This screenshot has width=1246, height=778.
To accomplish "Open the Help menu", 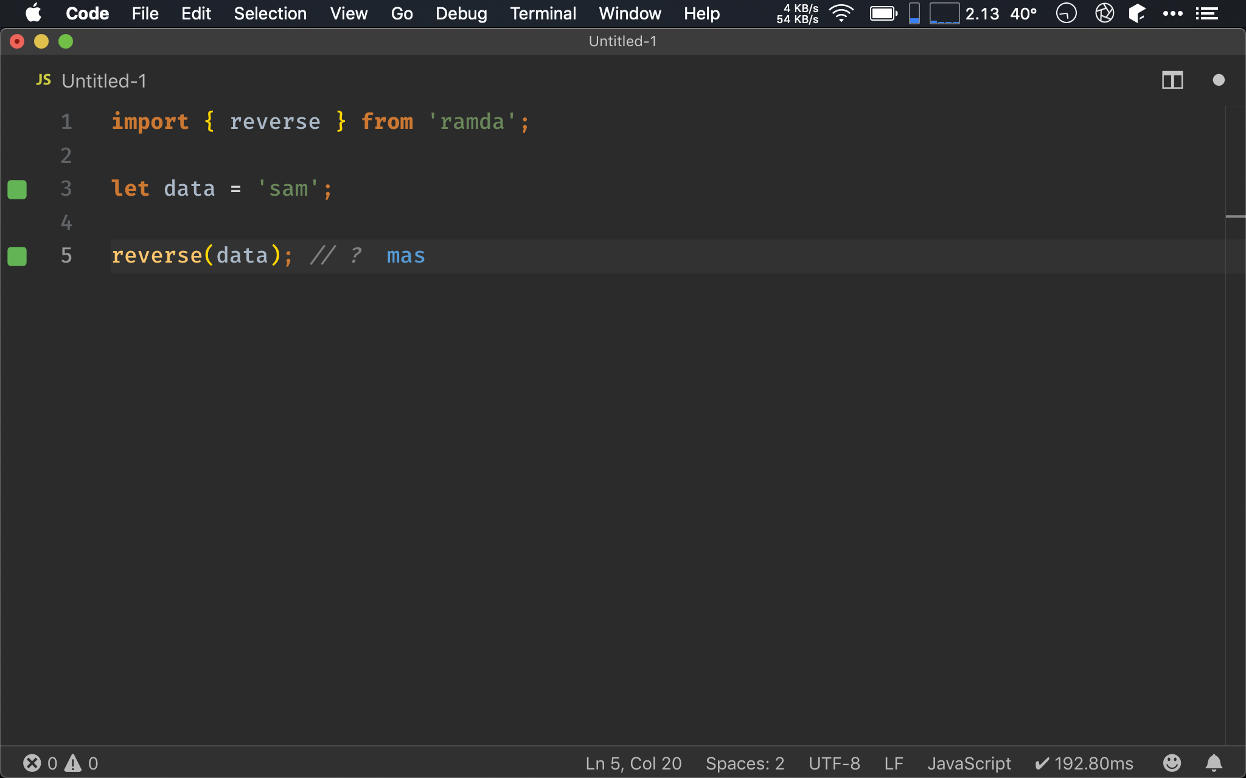I will pos(701,13).
